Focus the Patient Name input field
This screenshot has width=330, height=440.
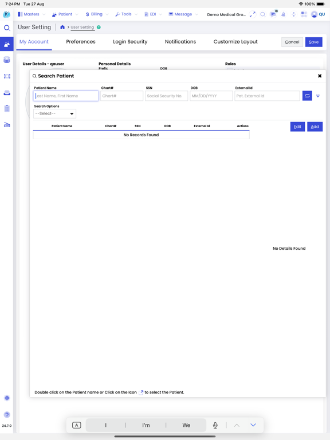pyautogui.click(x=66, y=96)
